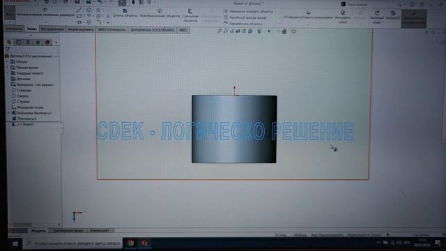Viewport: 446px width, 251px height.
Task: Click the Save icon in title toolbar
Action: (x=77, y=2)
